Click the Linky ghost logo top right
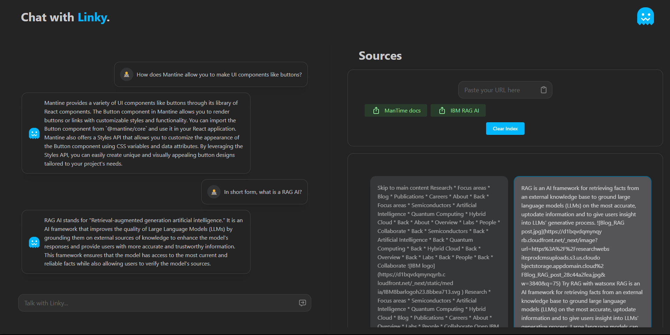670x335 pixels. click(645, 16)
